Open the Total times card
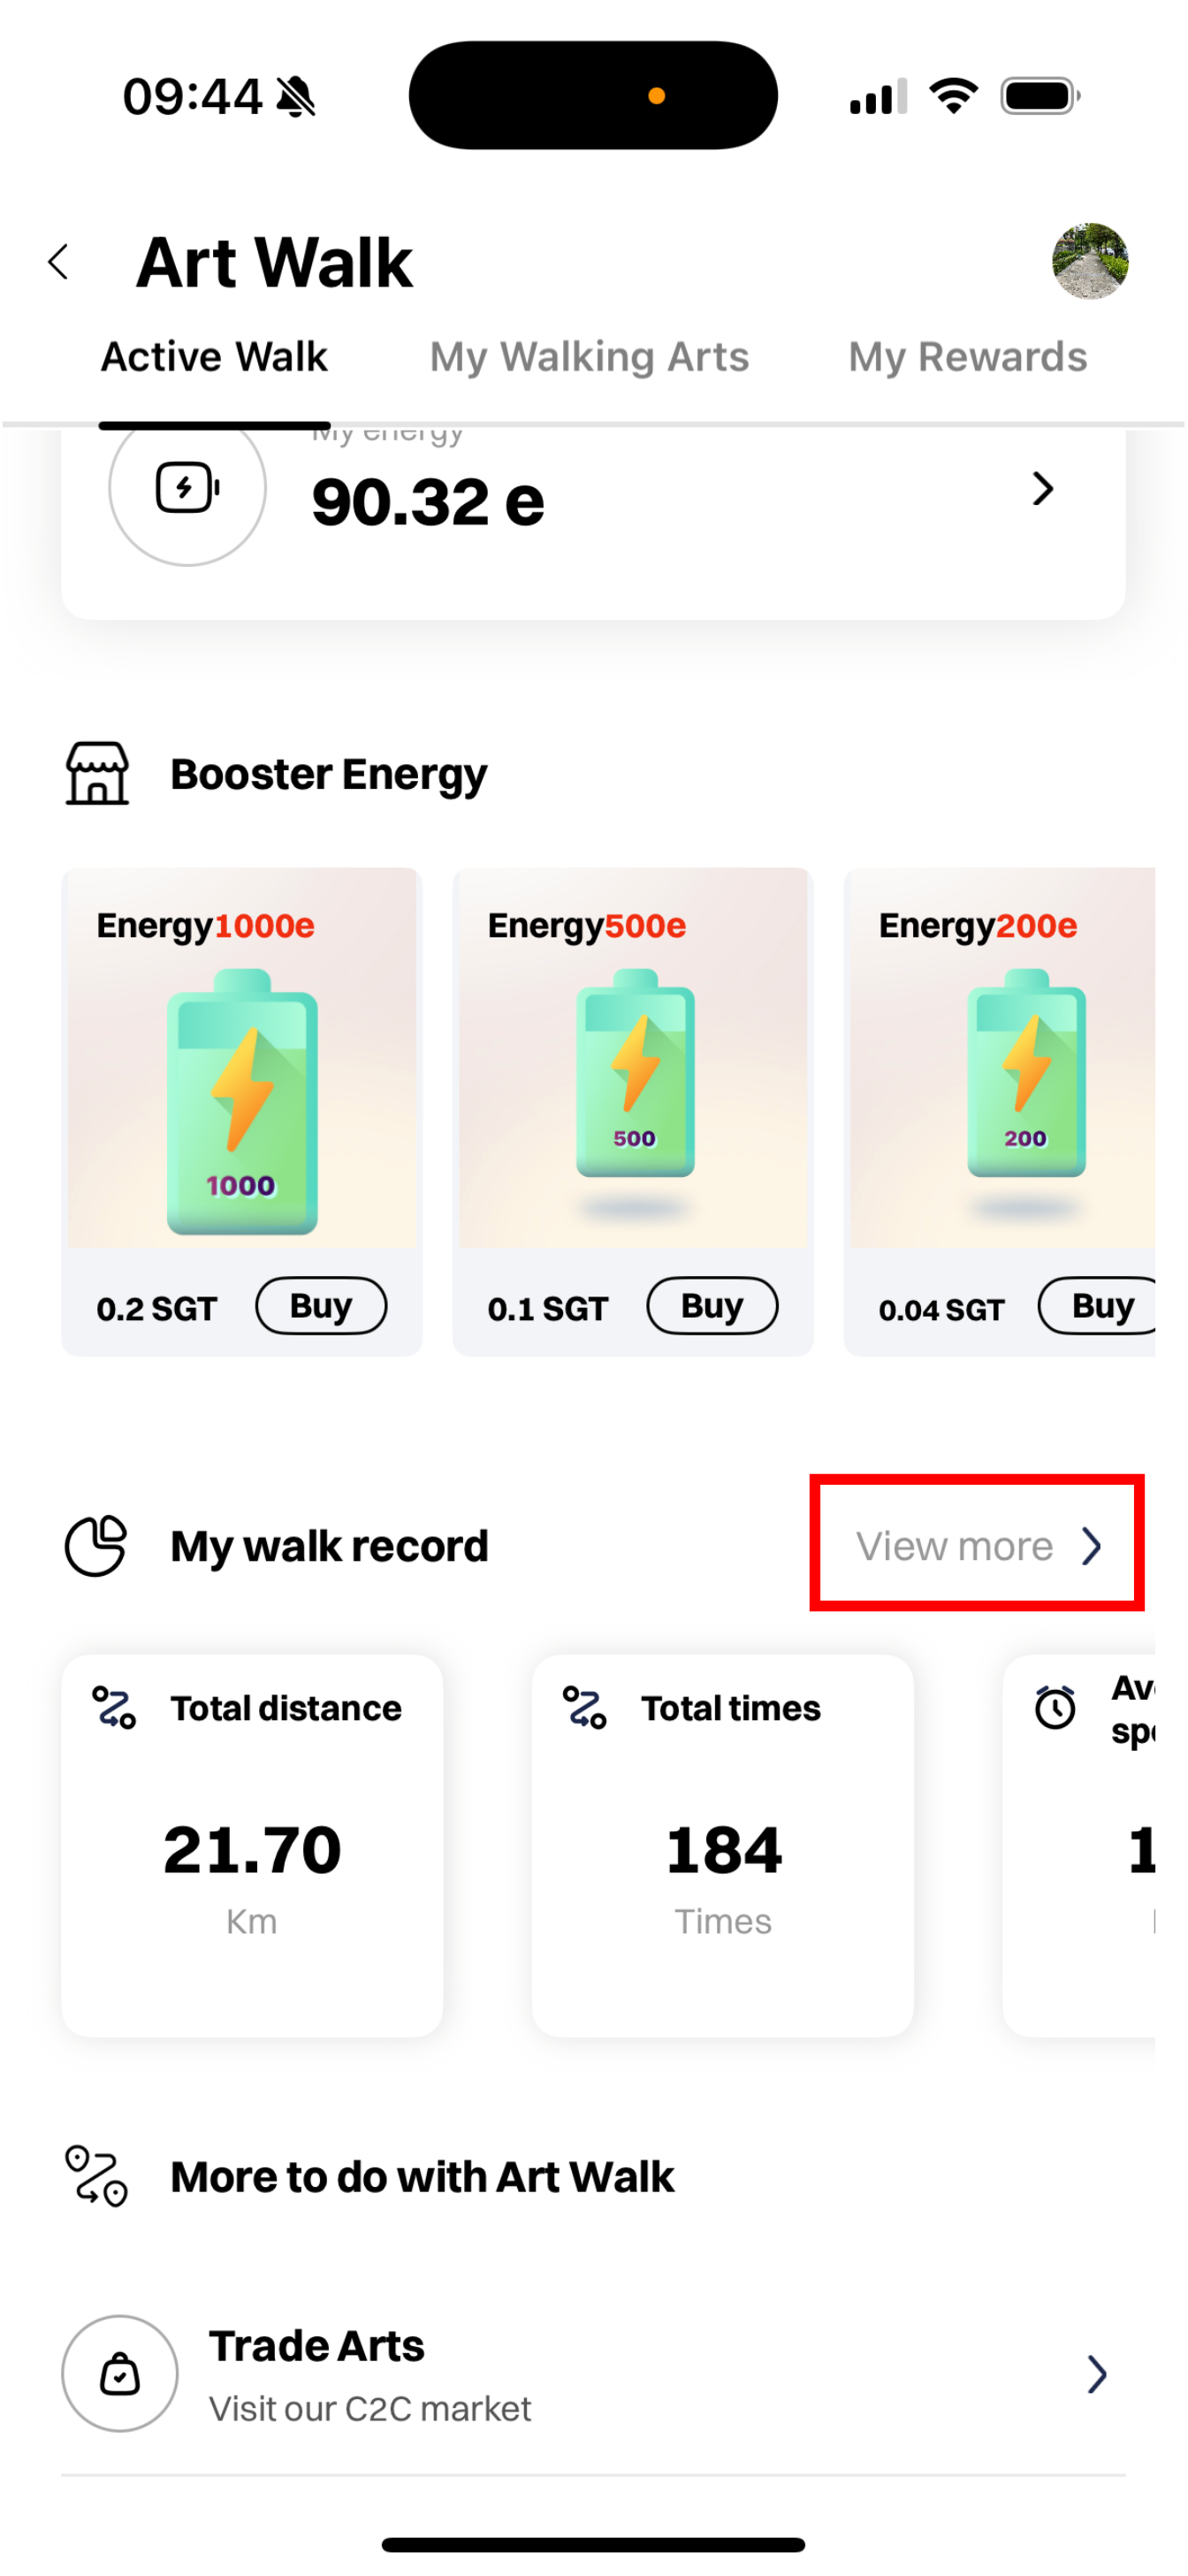This screenshot has width=1188, height=2576. coord(722,1845)
